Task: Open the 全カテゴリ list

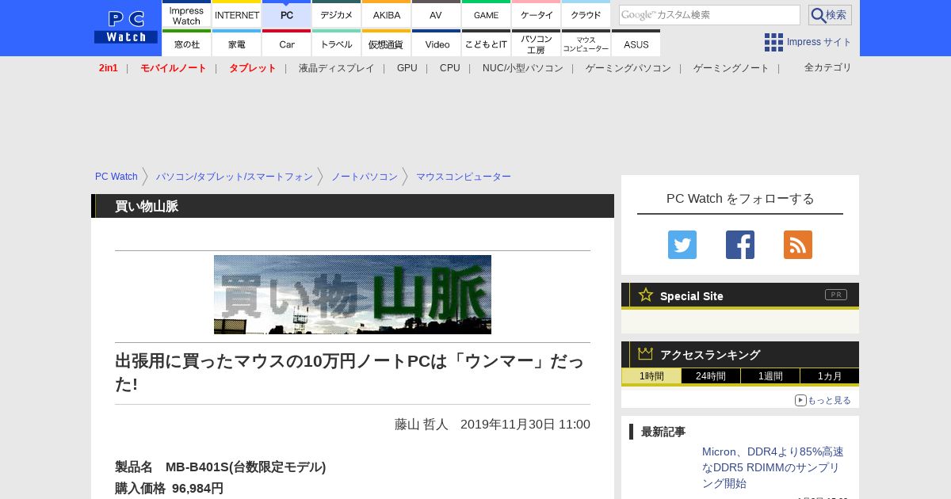Action: point(828,67)
